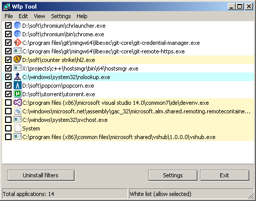256x201 pixels.
Task: Click the program icon beside hostsmgr.exe
Action: [x=17, y=69]
